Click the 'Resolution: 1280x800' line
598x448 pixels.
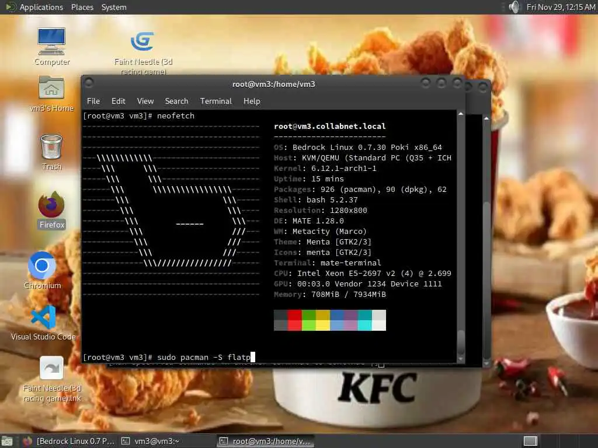pos(321,210)
